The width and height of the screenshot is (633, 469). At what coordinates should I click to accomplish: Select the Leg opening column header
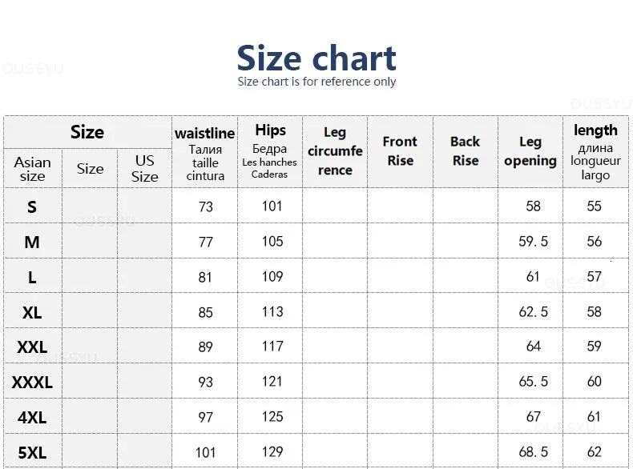[x=530, y=152]
